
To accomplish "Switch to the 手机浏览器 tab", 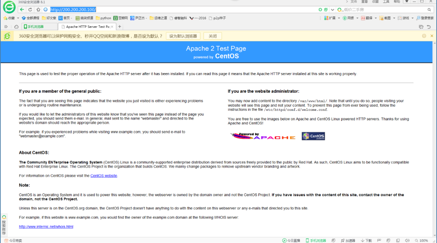I will pos(39,27).
